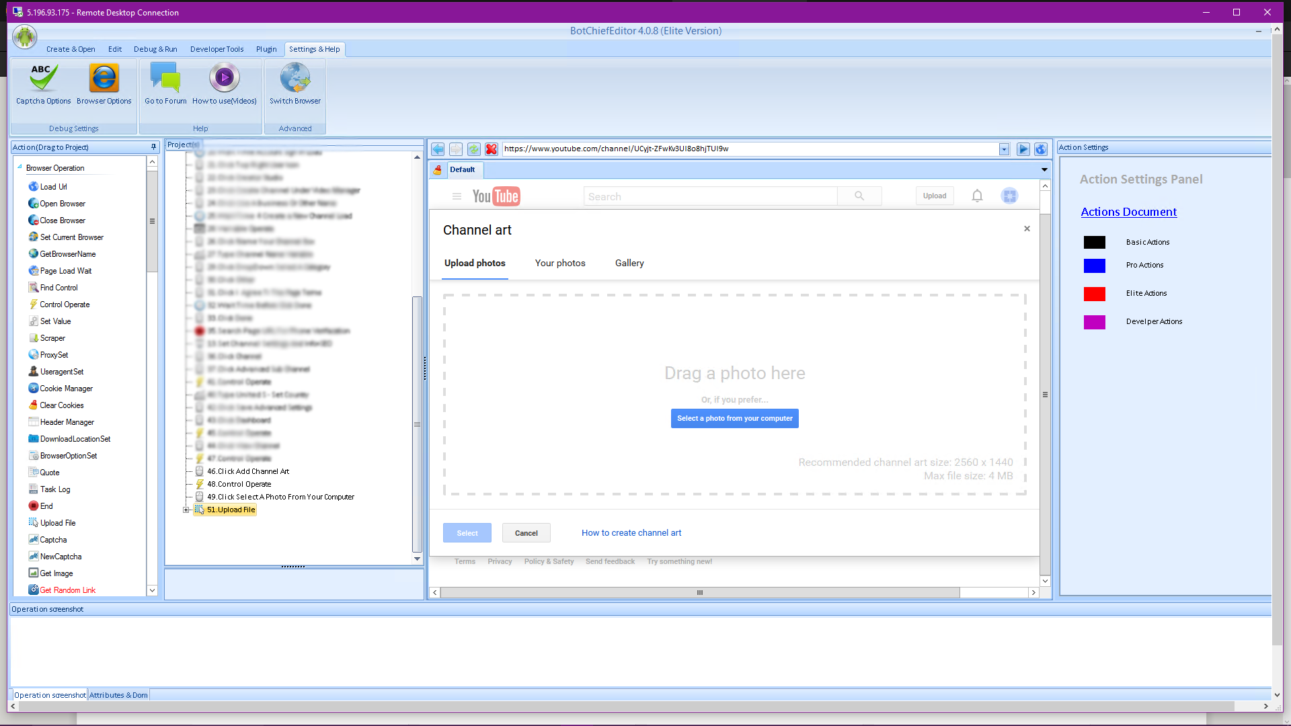Refresh the embedded browser page
The height and width of the screenshot is (726, 1291).
tap(473, 149)
